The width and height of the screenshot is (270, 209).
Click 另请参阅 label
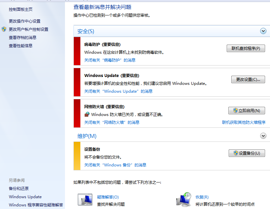pyautogui.click(x=17, y=180)
